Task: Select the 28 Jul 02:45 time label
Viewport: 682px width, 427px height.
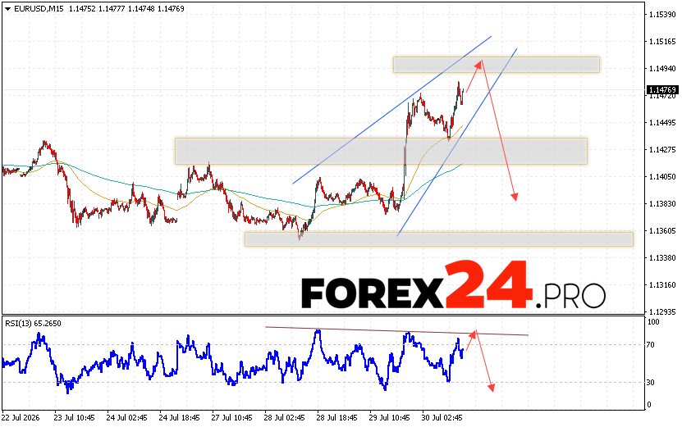Action: click(x=285, y=418)
